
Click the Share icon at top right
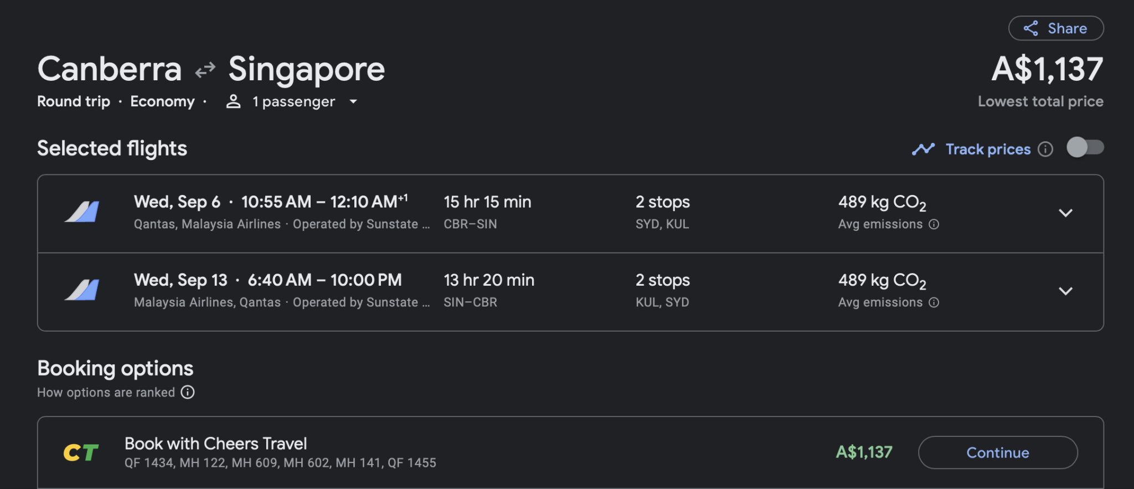tap(1030, 29)
